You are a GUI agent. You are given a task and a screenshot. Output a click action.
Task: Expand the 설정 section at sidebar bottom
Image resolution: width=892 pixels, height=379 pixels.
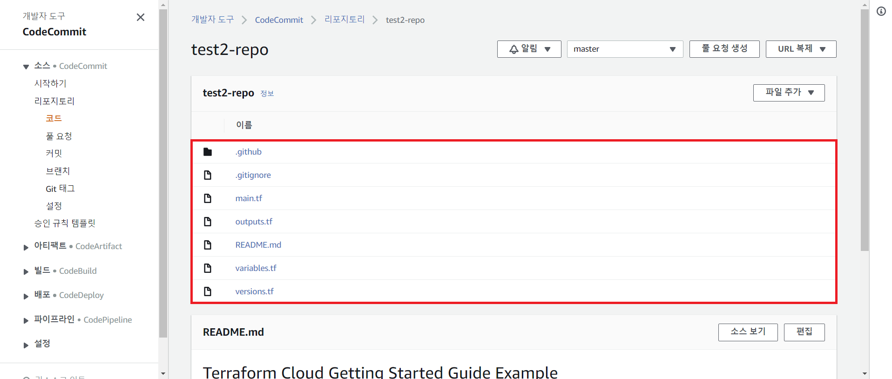tap(26, 345)
